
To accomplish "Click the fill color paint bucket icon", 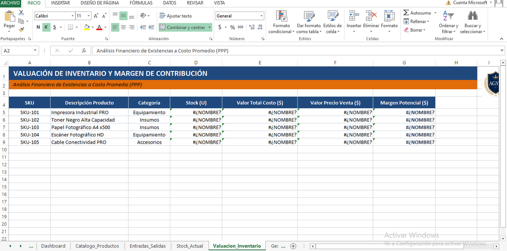I will 87,27.
